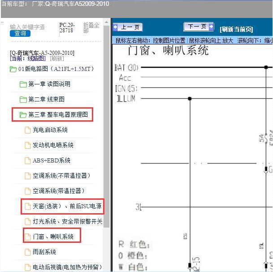Click the PC.29-28718 text
The width and height of the screenshot is (273, 272).
pyautogui.click(x=67, y=28)
